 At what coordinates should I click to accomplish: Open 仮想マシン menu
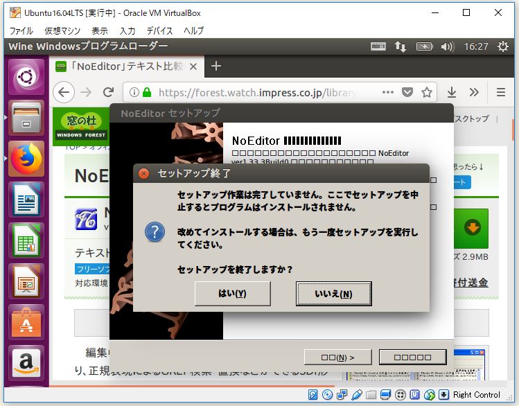click(x=62, y=30)
